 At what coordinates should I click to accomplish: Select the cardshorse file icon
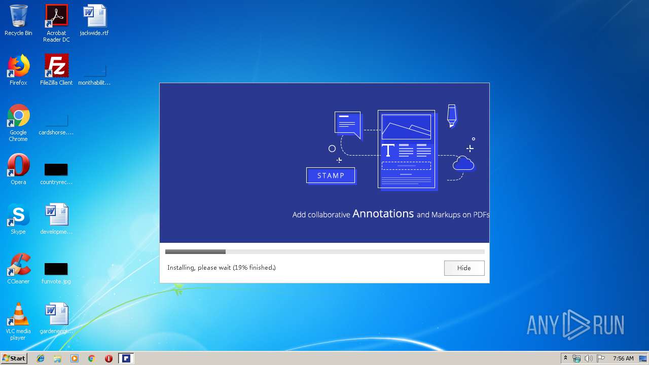click(56, 125)
